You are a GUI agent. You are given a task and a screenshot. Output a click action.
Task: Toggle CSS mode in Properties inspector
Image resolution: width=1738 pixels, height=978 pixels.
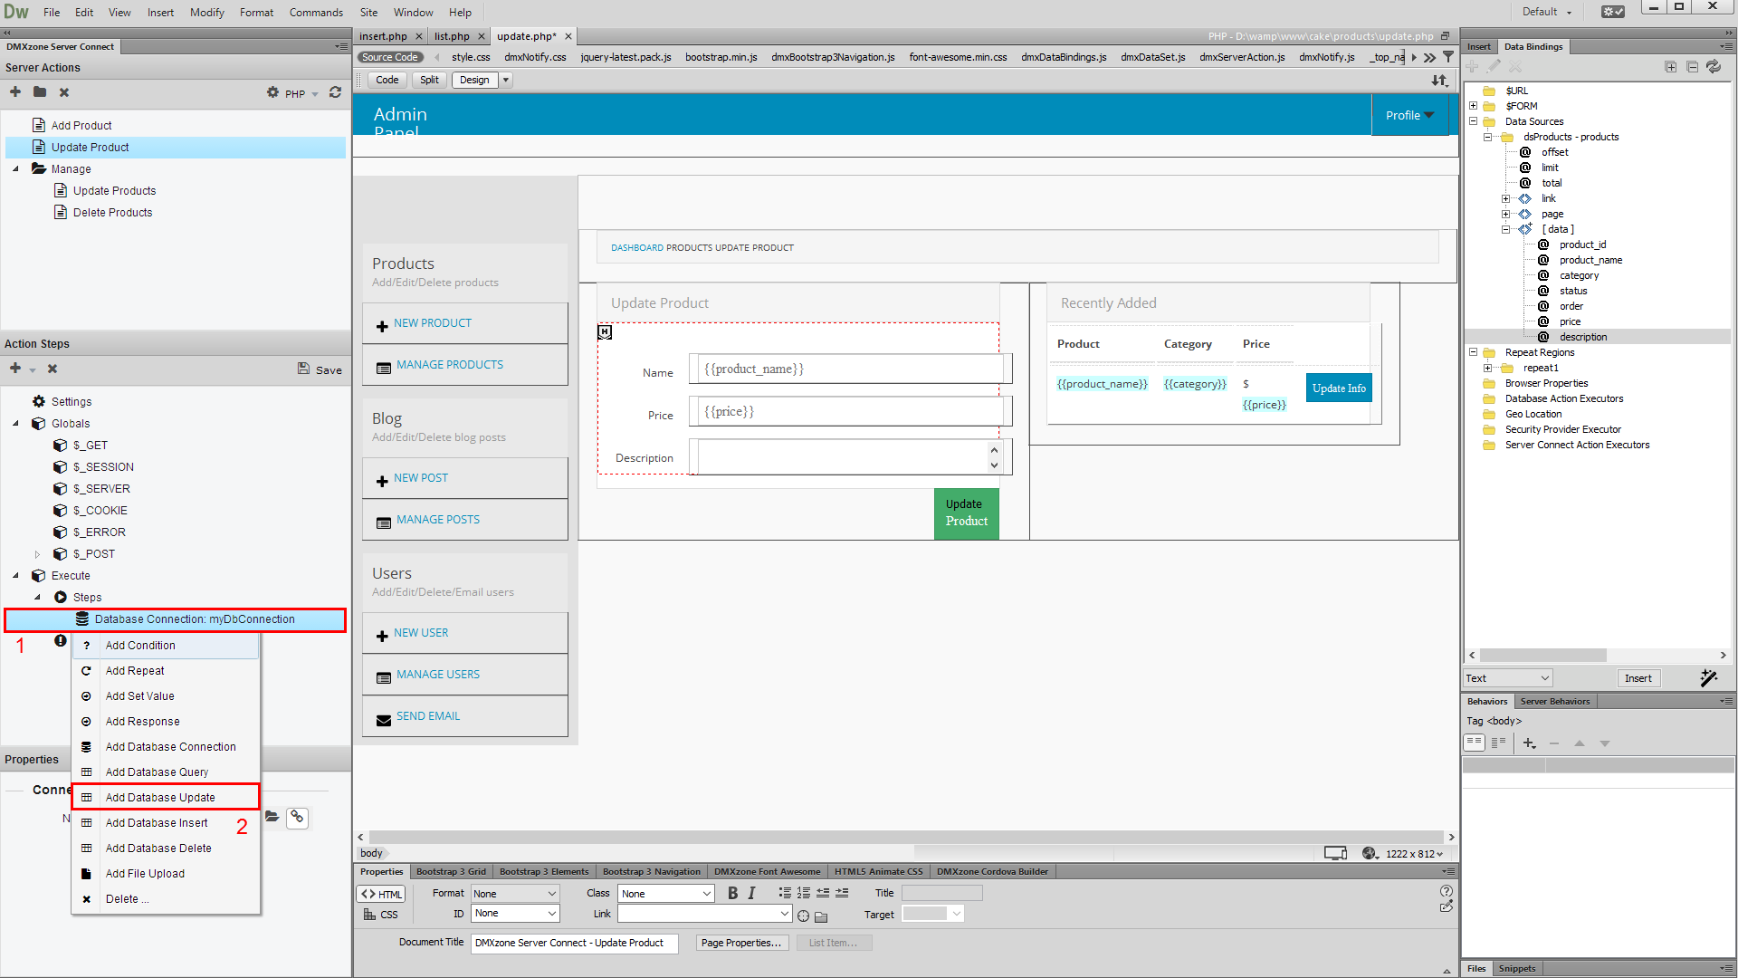[381, 915]
